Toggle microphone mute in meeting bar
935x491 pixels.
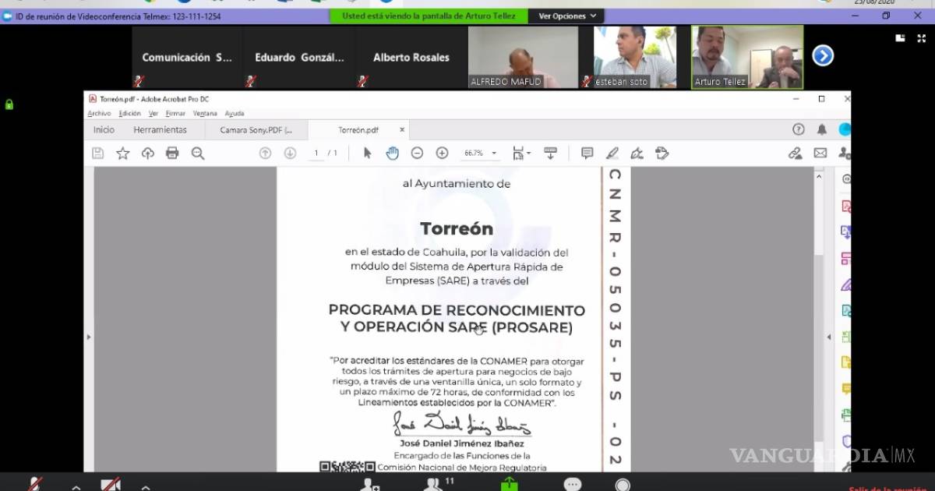pos(35,484)
